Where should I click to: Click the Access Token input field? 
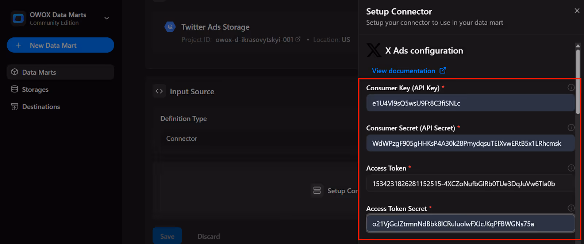click(x=470, y=184)
